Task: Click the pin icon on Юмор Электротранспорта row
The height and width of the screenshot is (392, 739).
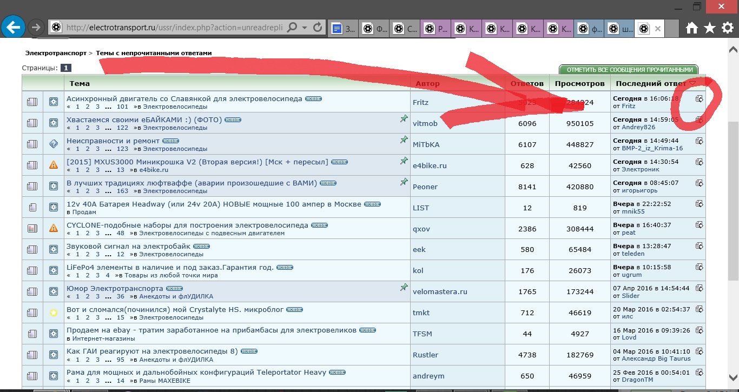Action: click(404, 288)
